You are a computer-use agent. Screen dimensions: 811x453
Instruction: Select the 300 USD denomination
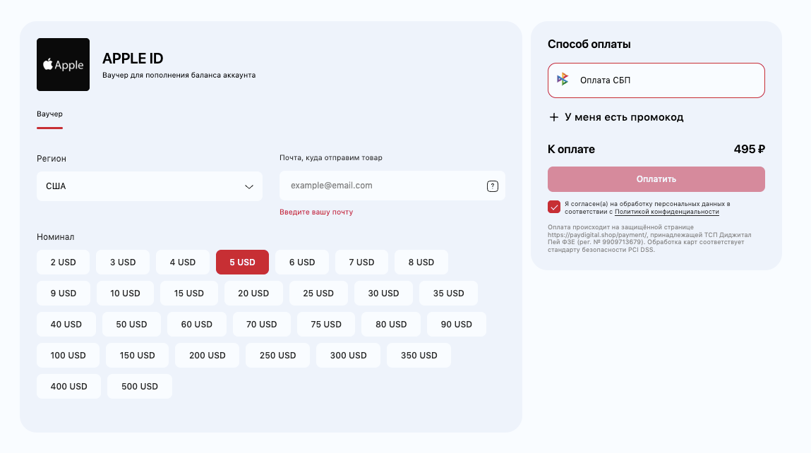click(348, 355)
